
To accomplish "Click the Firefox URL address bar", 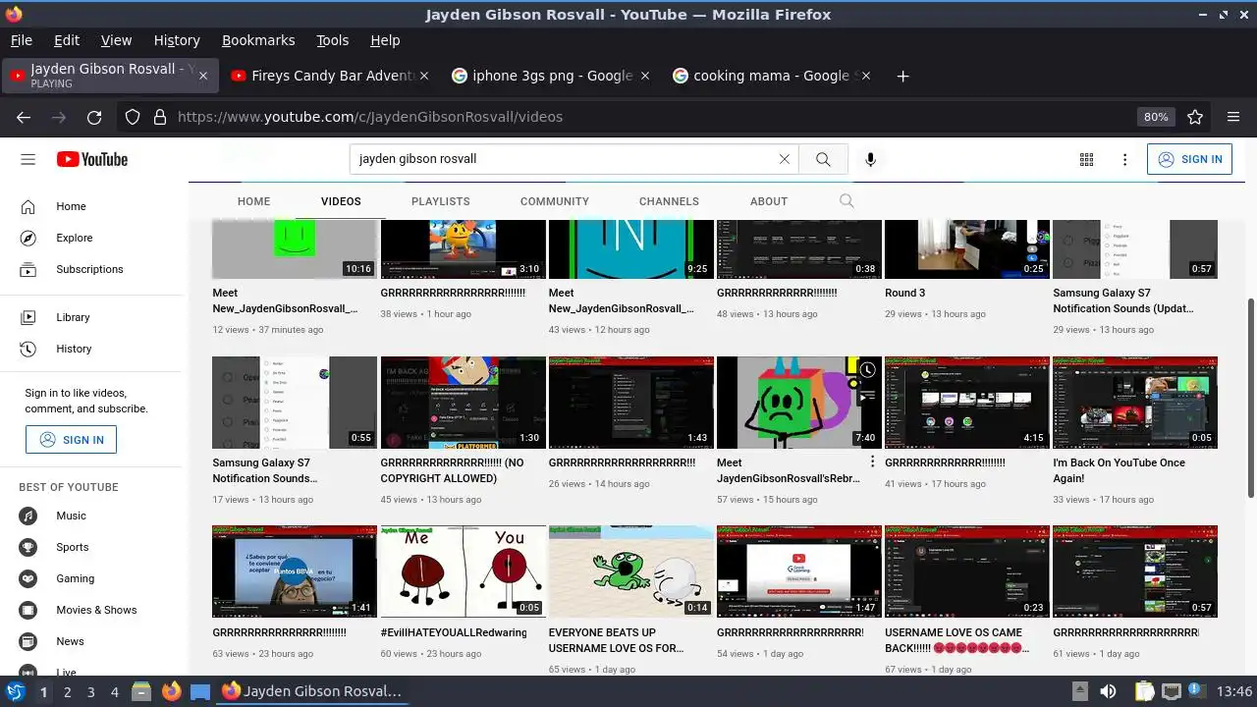I will pyautogui.click(x=648, y=117).
